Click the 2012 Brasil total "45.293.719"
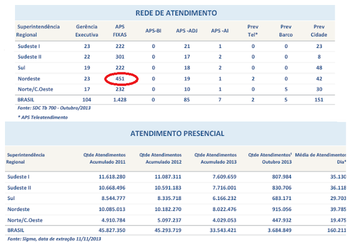The width and height of the screenshot is (354, 242). click(x=168, y=230)
